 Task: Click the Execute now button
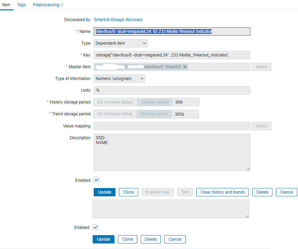(x=158, y=192)
